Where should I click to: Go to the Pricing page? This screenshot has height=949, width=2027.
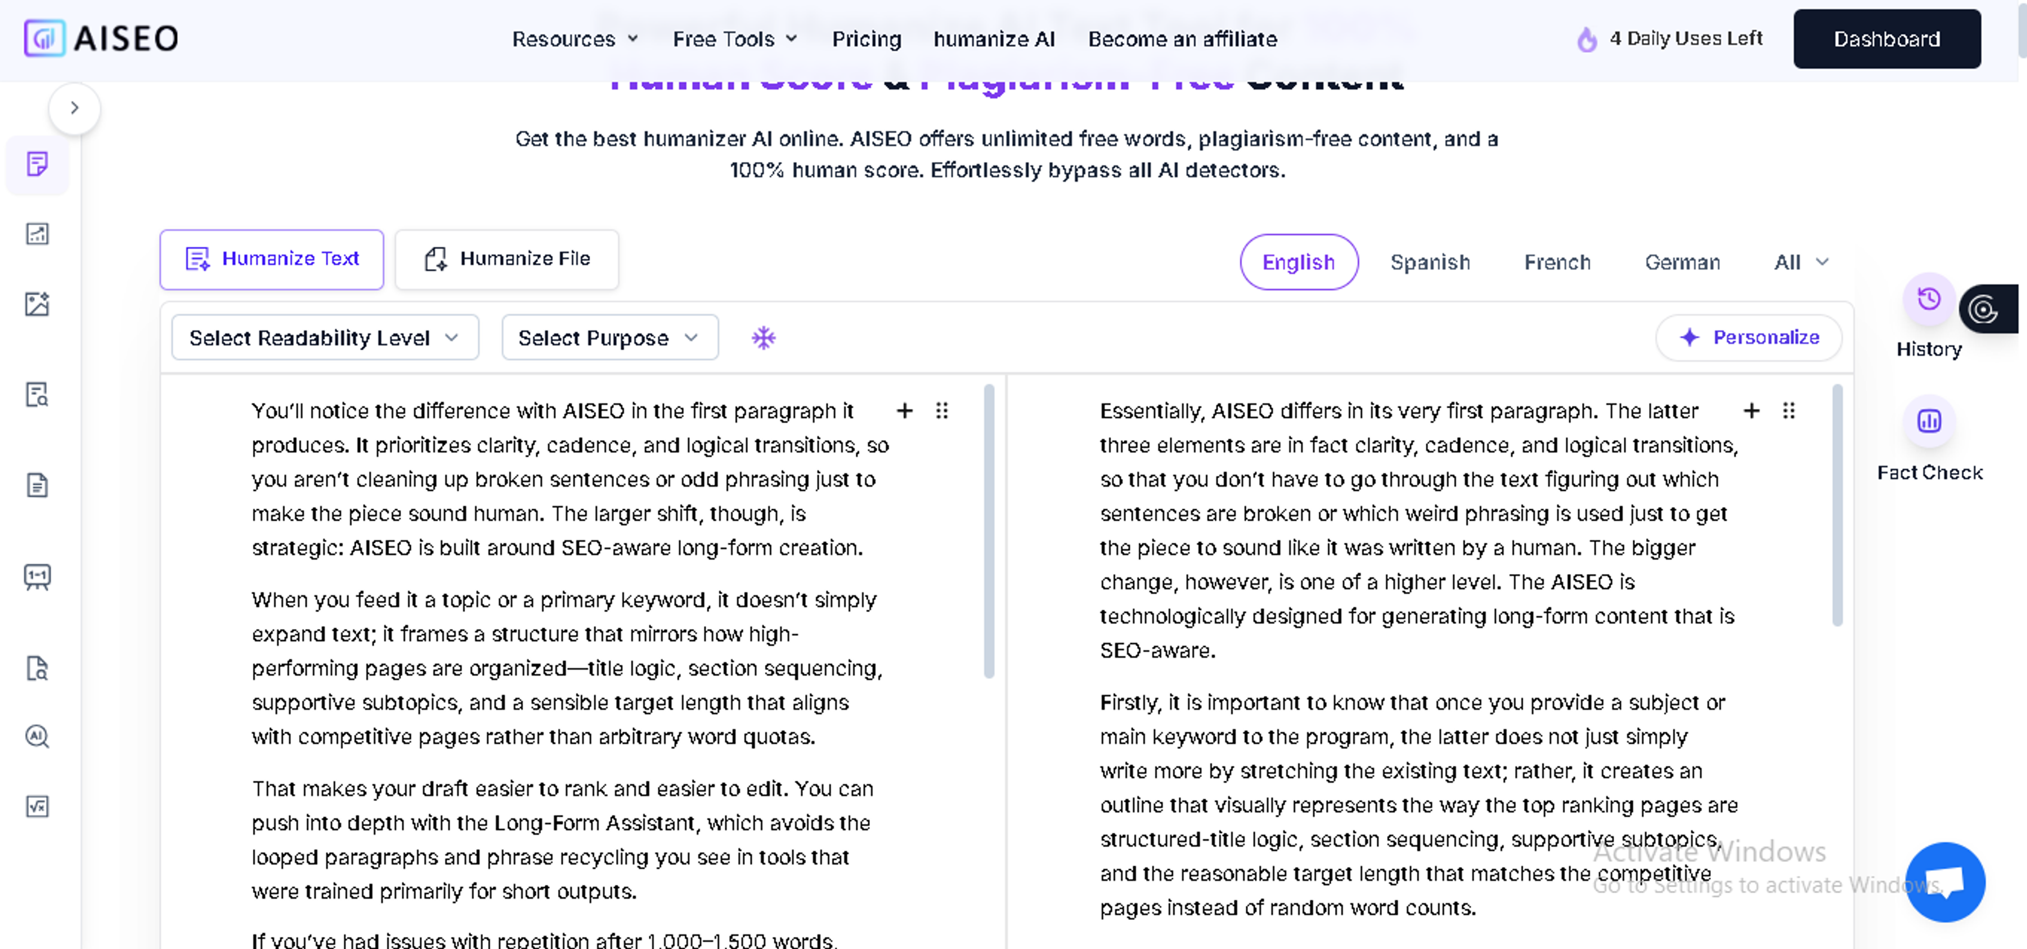(866, 39)
